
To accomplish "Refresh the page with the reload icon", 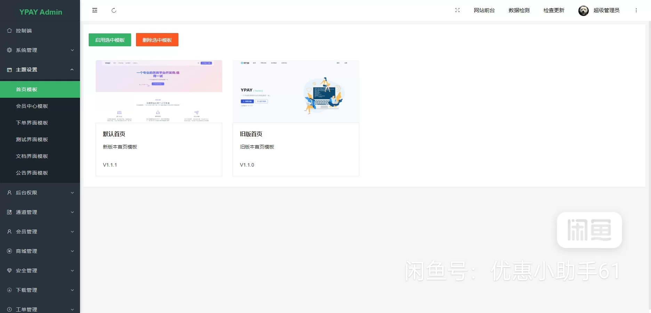I will click(x=114, y=10).
